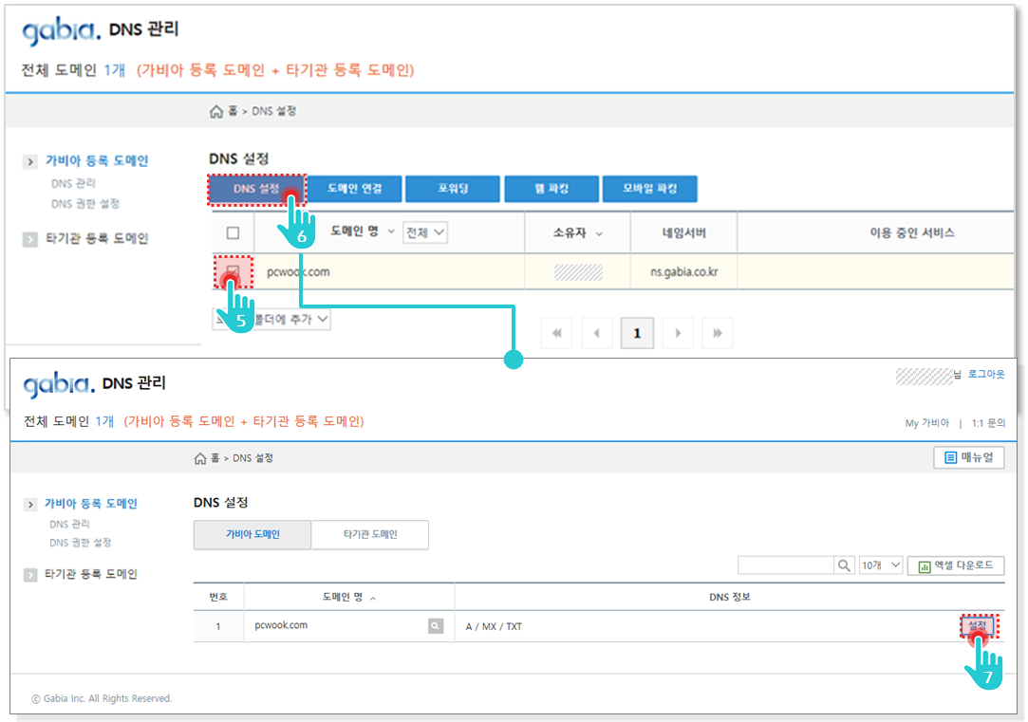
Task: Check the select-all checkbox in the table header
Action: click(x=233, y=232)
